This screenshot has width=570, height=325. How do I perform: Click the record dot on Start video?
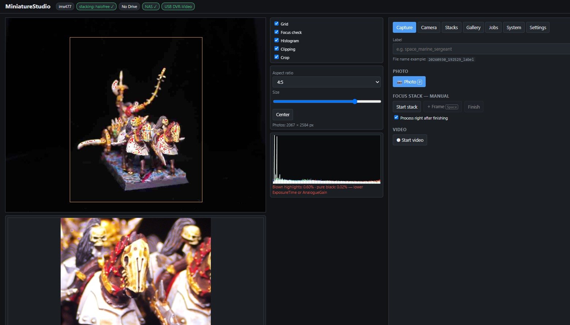pos(398,140)
